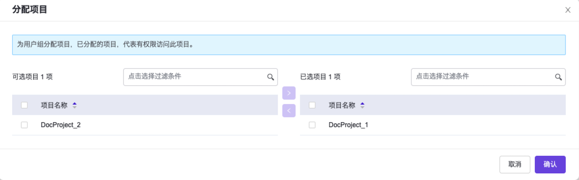Click the blue info banner about 分配项目

coord(289,44)
